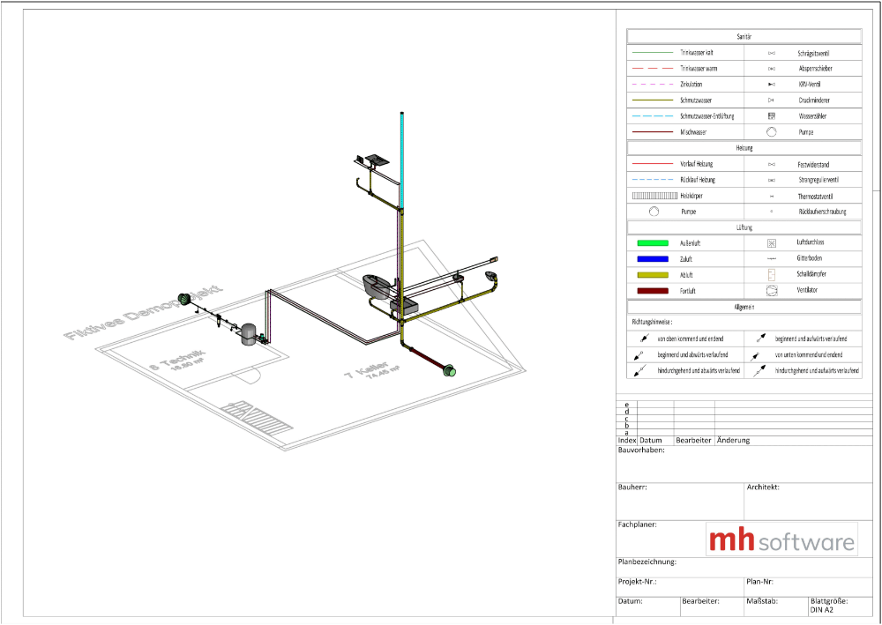
Task: Select the KRV-Ventil legend symbol
Action: point(771,84)
